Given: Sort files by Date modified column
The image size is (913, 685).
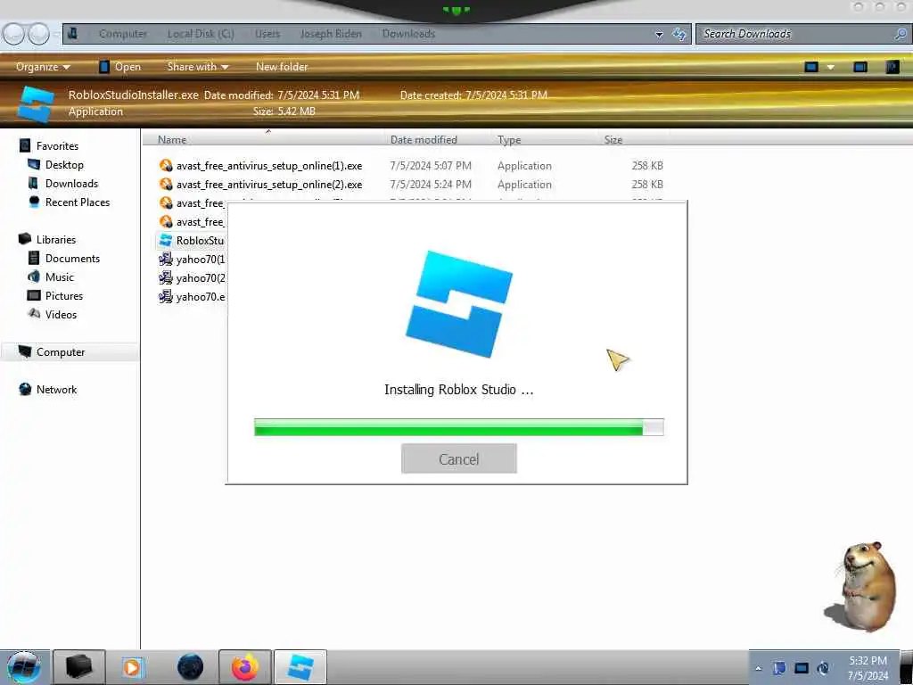Looking at the screenshot, I should point(424,140).
